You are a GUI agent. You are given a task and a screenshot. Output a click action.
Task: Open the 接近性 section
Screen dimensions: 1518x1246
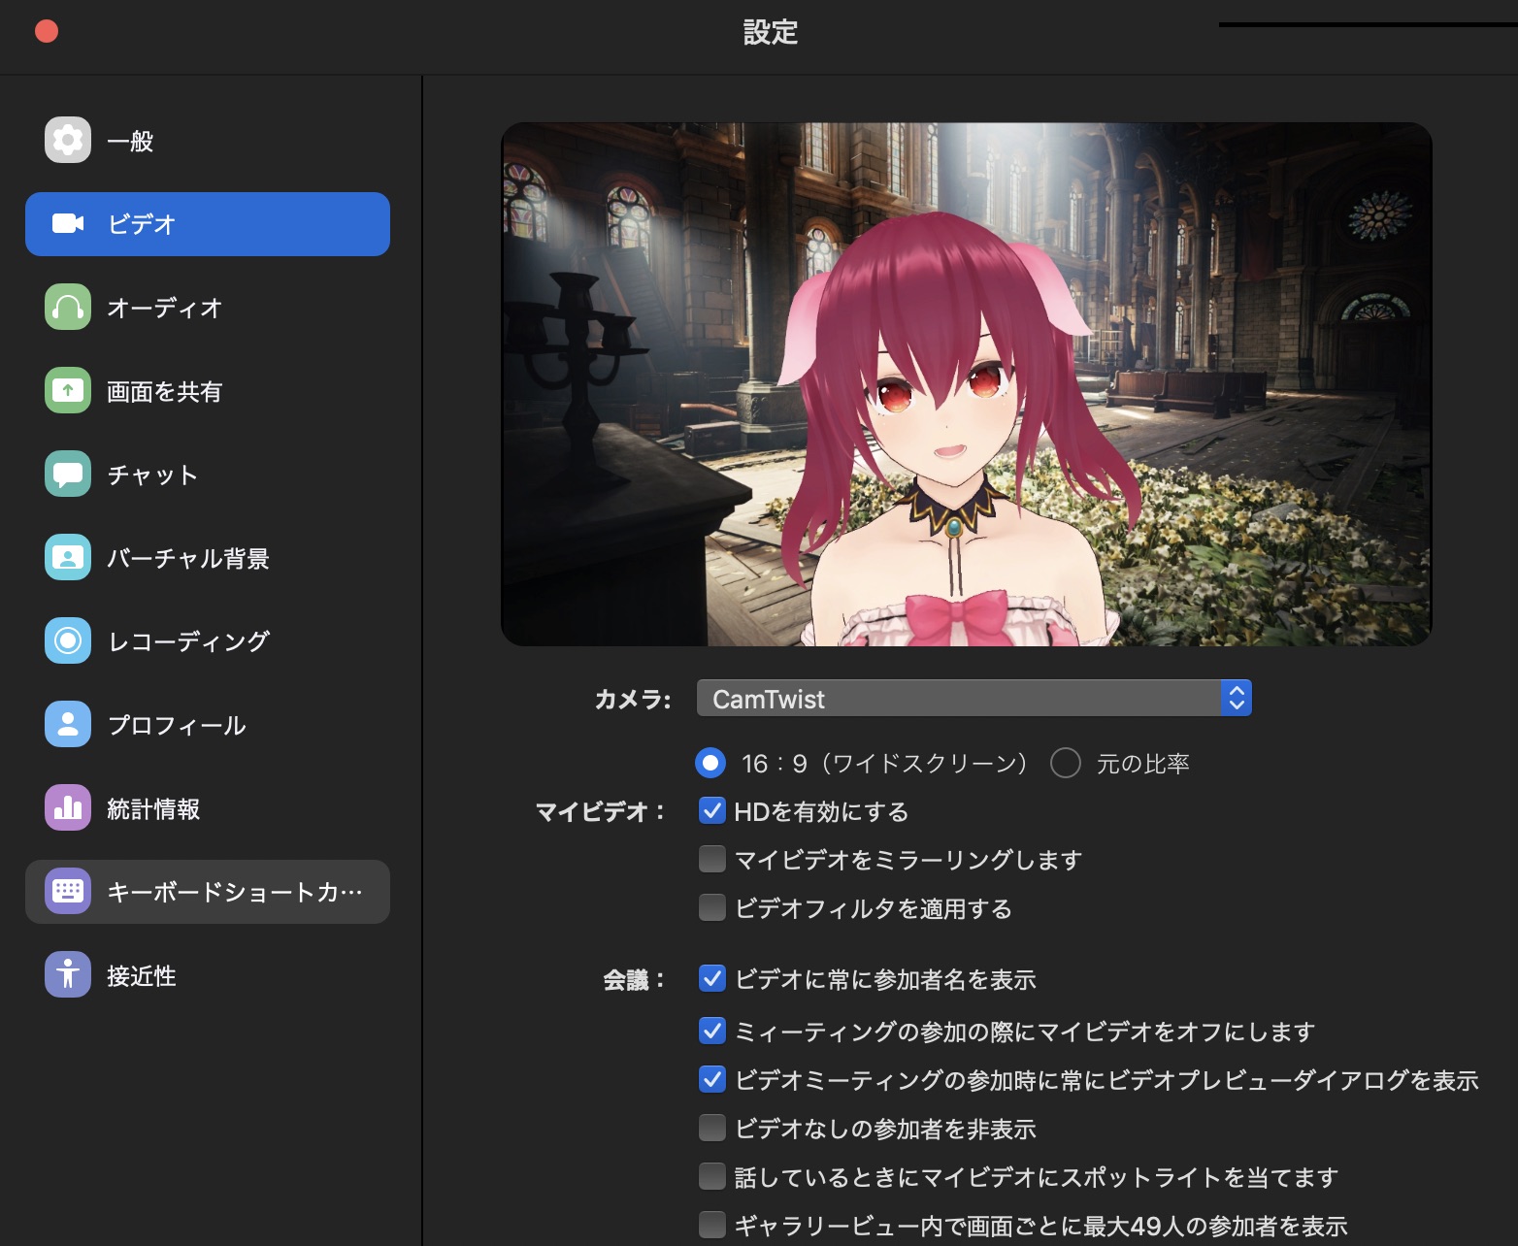(x=208, y=975)
